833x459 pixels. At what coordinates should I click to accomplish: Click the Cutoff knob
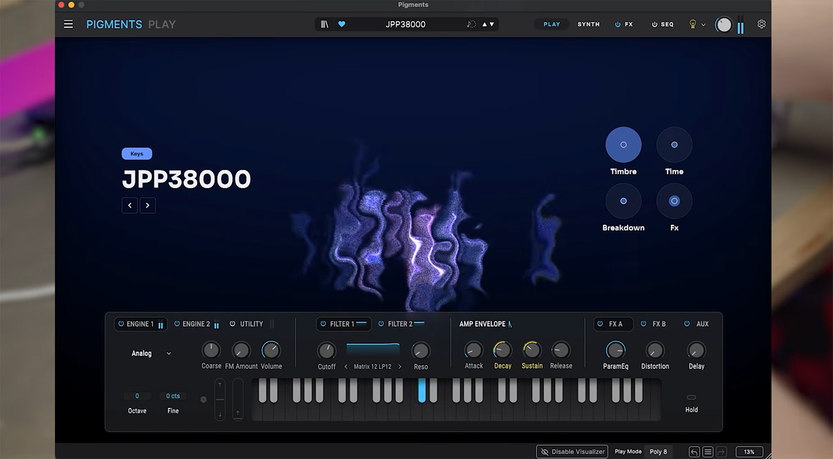(x=326, y=350)
